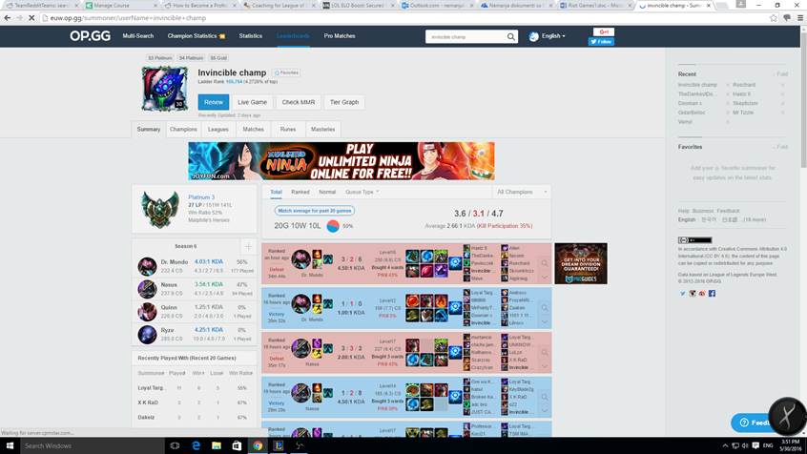Toggle Favorites for Invincible champ
The image size is (807, 454).
(x=286, y=73)
